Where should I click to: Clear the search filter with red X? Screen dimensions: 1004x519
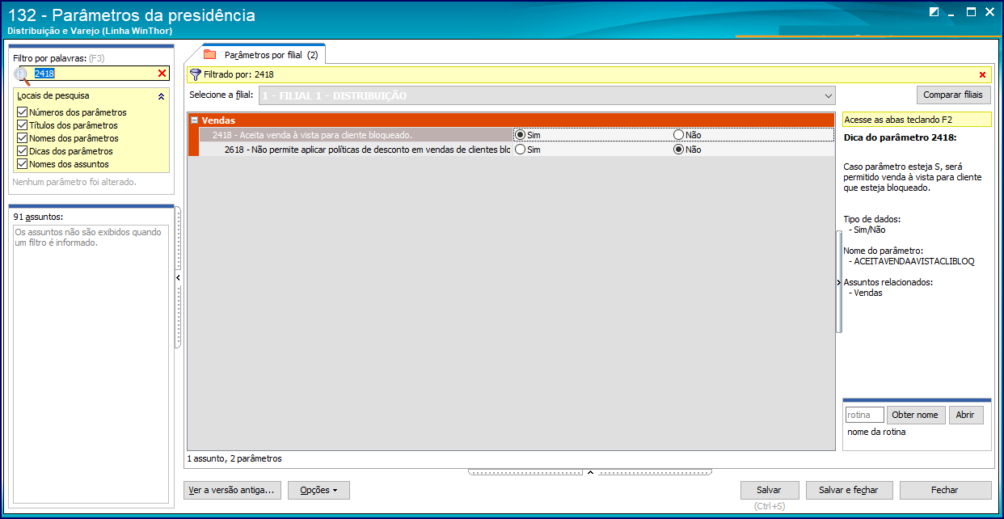pos(162,74)
